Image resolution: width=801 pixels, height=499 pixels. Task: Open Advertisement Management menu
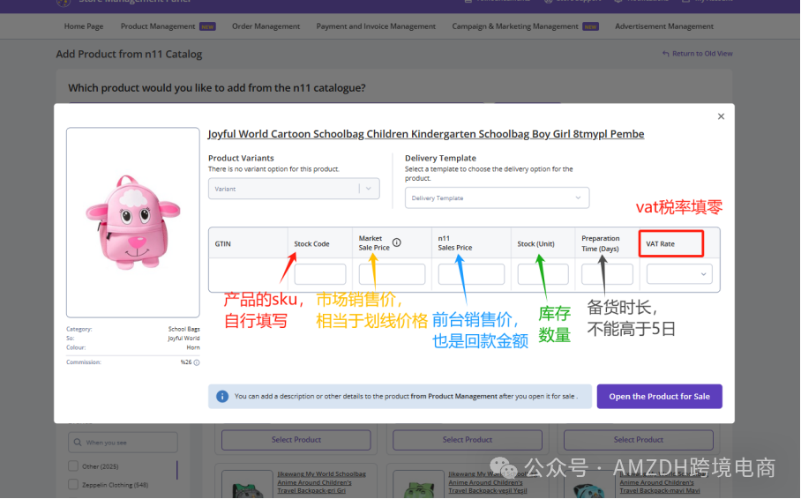[x=664, y=26]
